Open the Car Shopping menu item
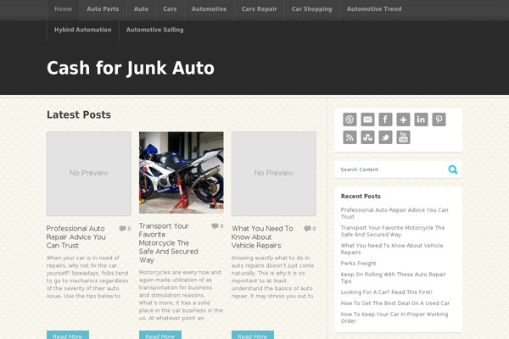The image size is (509, 339). point(311,9)
